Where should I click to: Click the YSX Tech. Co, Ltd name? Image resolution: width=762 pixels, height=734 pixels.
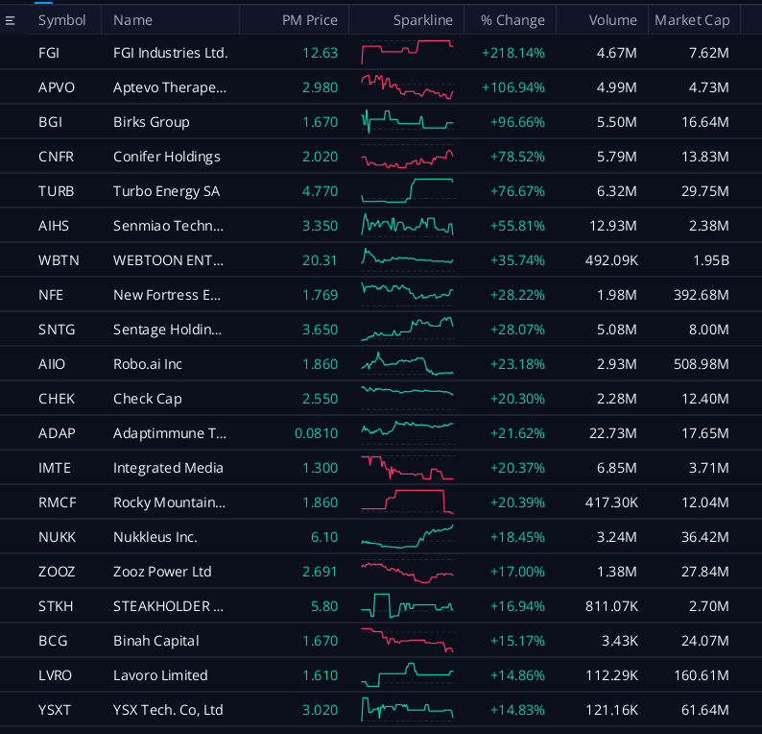[168, 710]
